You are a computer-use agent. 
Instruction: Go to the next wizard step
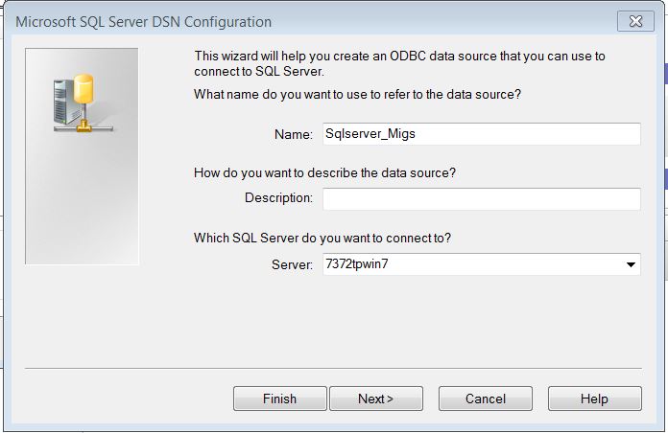coord(375,399)
